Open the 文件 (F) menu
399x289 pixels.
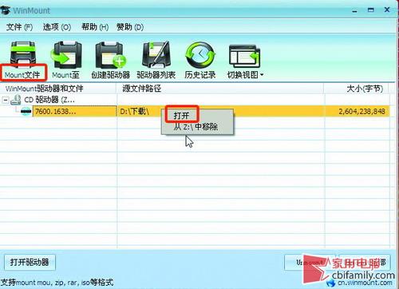[x=19, y=27]
